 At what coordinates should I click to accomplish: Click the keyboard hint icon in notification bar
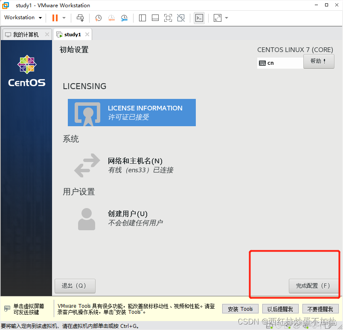7,309
